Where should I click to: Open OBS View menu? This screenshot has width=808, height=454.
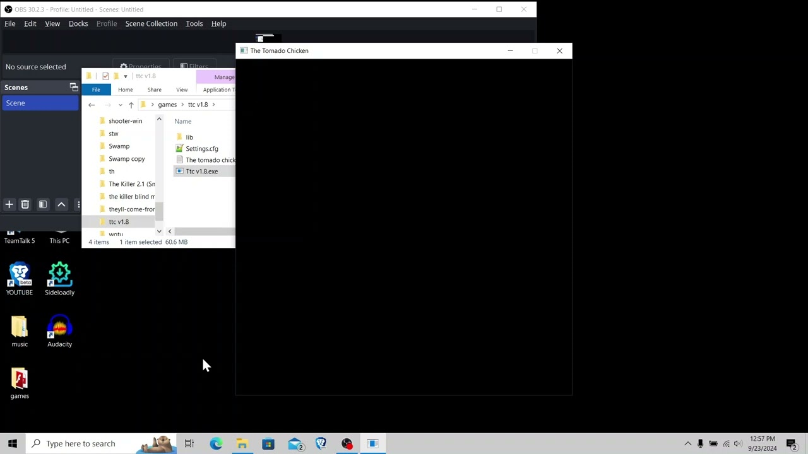point(52,23)
